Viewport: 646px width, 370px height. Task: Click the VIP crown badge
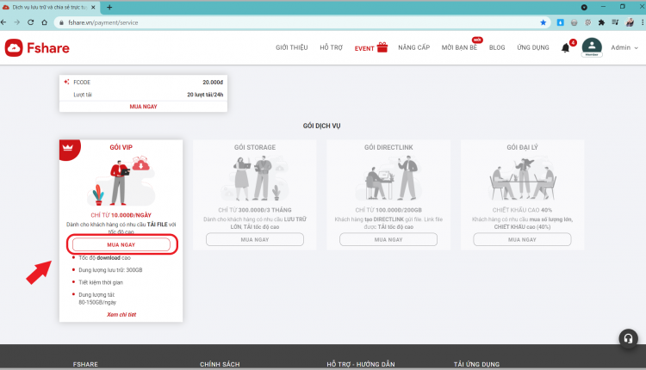coord(68,148)
